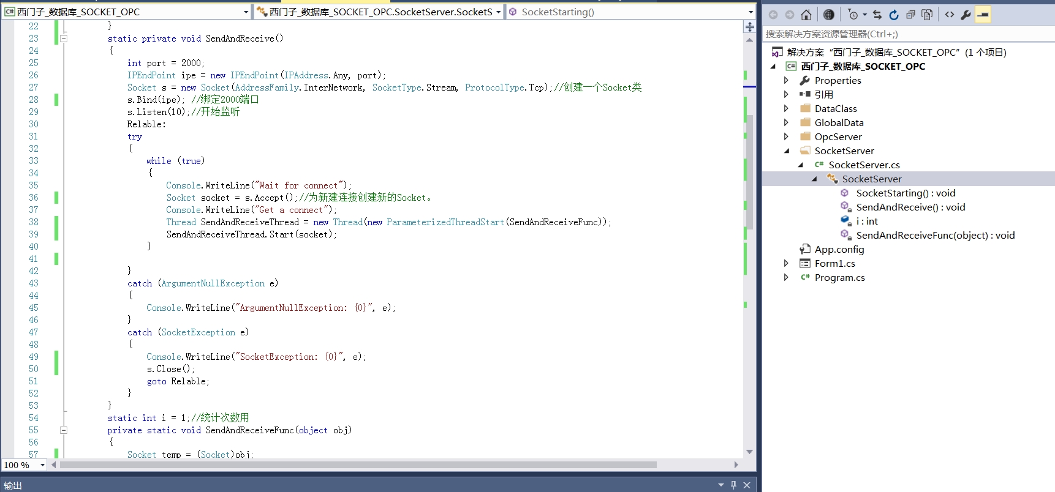Click the Output panel pin icon
Image resolution: width=1055 pixels, height=492 pixels.
(733, 485)
